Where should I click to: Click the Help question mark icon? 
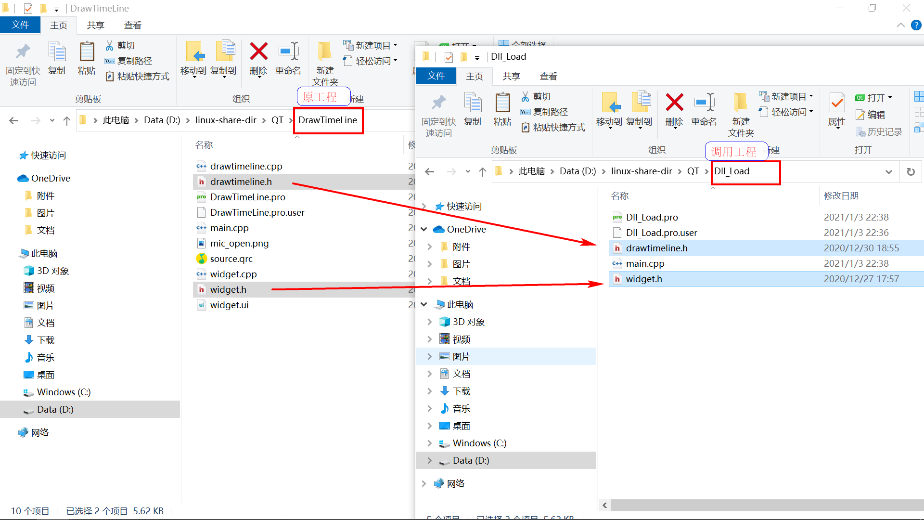tap(916, 25)
